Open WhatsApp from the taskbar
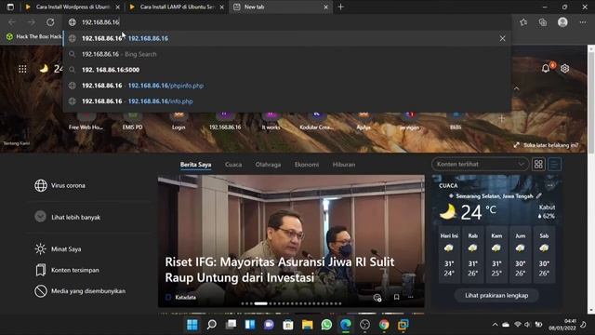595x335 pixels. click(326, 325)
